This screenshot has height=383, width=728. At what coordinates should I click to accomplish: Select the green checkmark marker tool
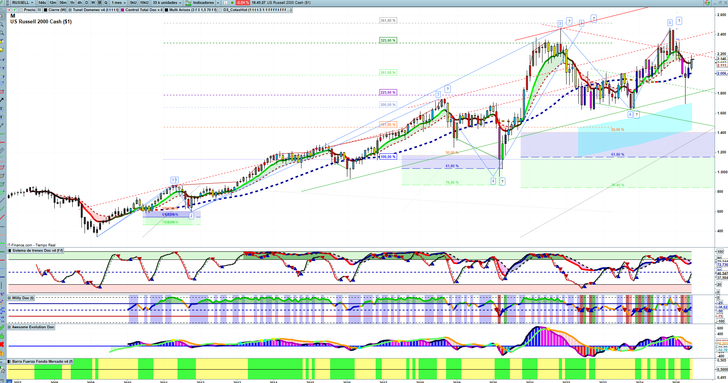[2, 328]
